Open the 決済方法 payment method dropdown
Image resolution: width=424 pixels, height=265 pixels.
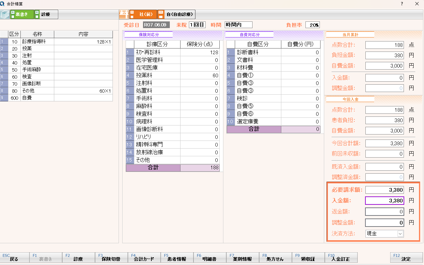[400, 234]
